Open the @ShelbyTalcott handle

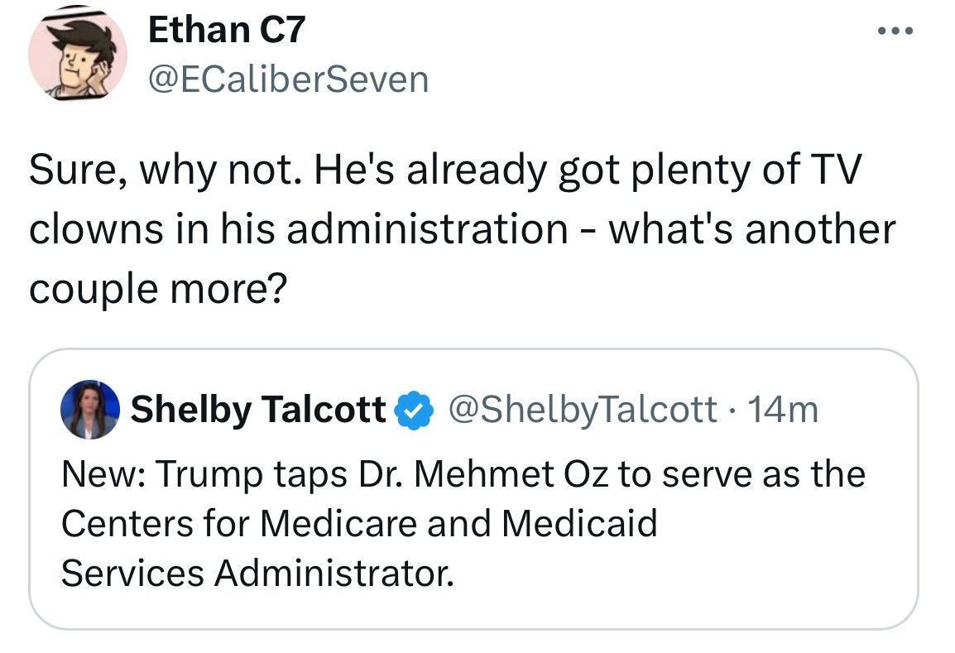pyautogui.click(x=583, y=410)
